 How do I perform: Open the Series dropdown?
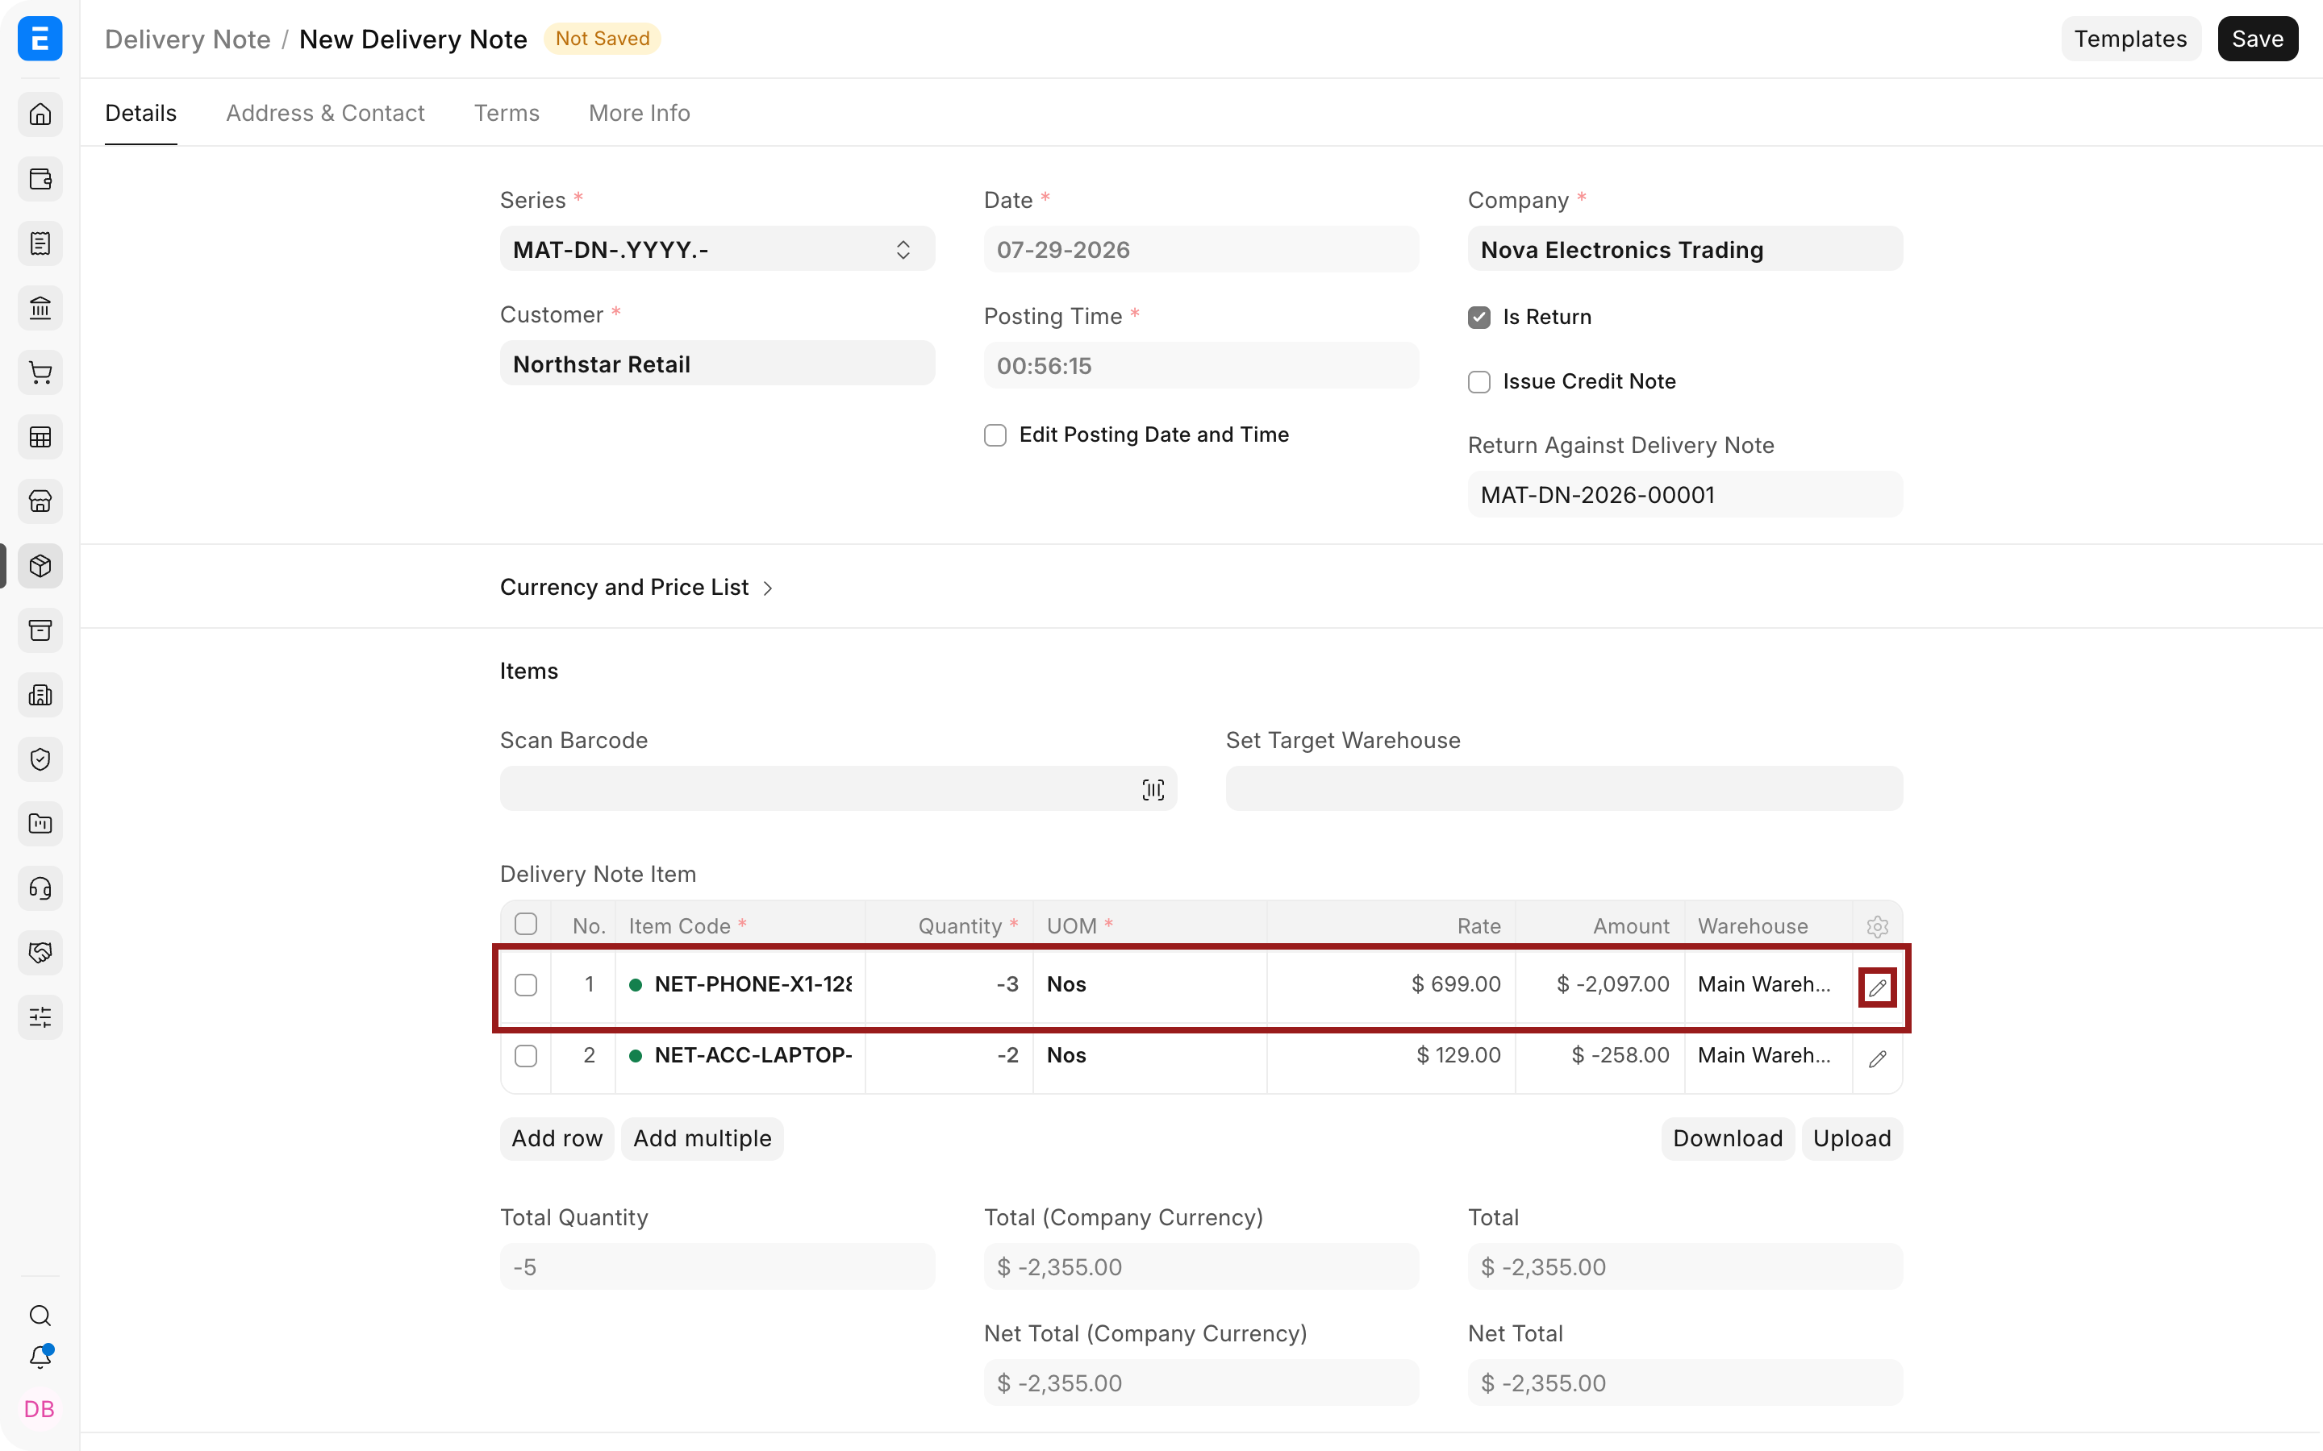(717, 250)
